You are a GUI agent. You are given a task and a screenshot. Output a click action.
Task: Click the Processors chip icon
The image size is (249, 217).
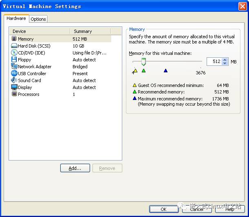[x=14, y=94]
